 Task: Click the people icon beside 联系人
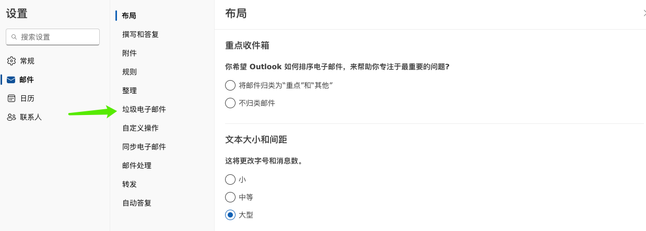click(11, 117)
